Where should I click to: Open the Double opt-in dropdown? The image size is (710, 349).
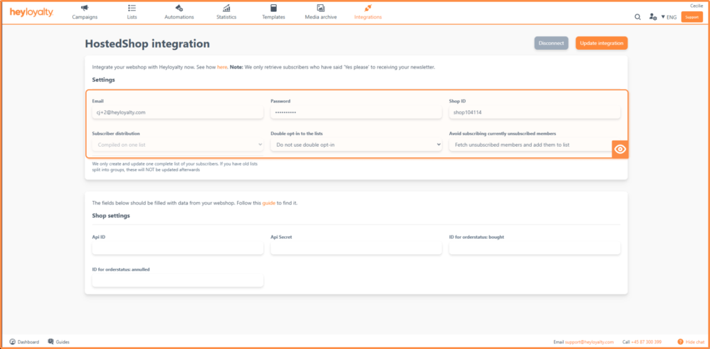click(x=356, y=145)
